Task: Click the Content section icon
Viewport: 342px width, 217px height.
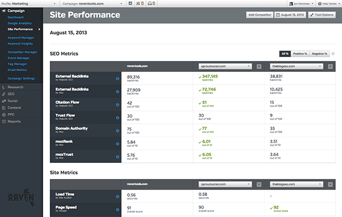Action: (x=4, y=108)
